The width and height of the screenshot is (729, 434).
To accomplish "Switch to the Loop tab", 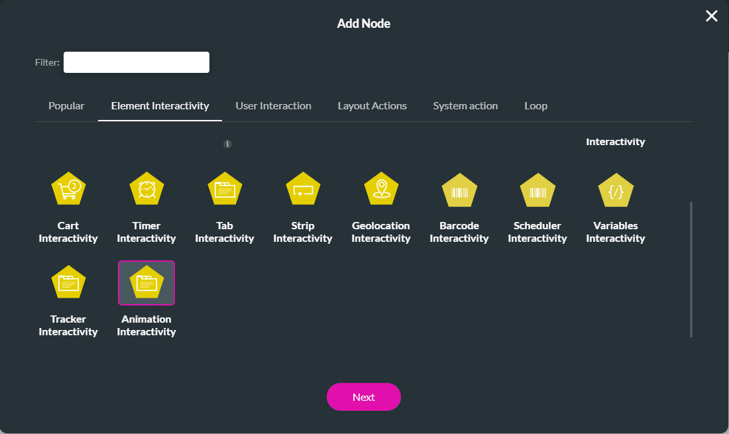I will [536, 105].
